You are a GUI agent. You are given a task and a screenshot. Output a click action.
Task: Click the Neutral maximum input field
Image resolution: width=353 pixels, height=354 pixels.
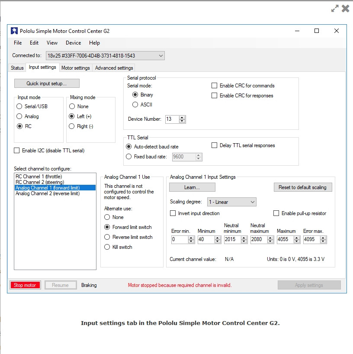258,239
